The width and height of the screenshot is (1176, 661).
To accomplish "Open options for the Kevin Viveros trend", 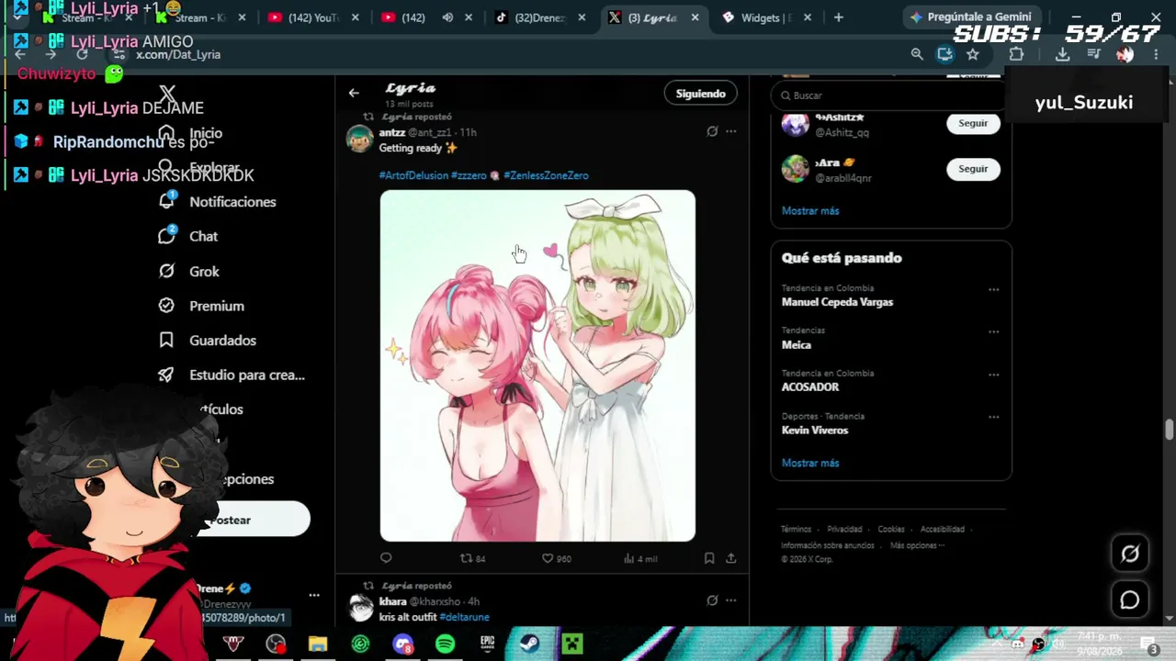I will coord(993,417).
